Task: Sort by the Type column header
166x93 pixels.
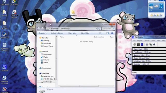Action: 112,37
